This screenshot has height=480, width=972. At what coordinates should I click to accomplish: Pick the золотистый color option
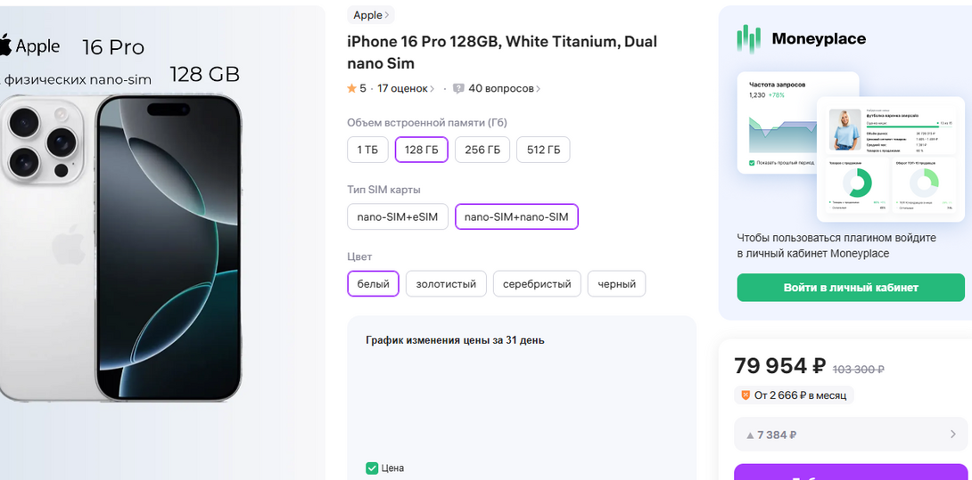coord(447,284)
